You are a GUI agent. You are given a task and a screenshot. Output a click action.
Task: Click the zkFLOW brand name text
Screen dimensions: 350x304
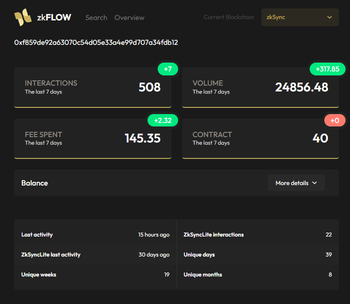tap(54, 17)
